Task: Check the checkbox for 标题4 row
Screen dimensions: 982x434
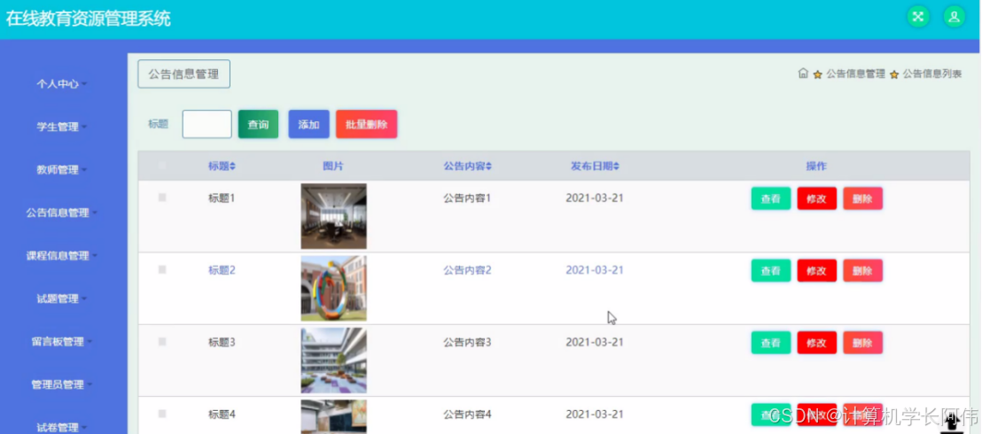Action: coord(162,414)
